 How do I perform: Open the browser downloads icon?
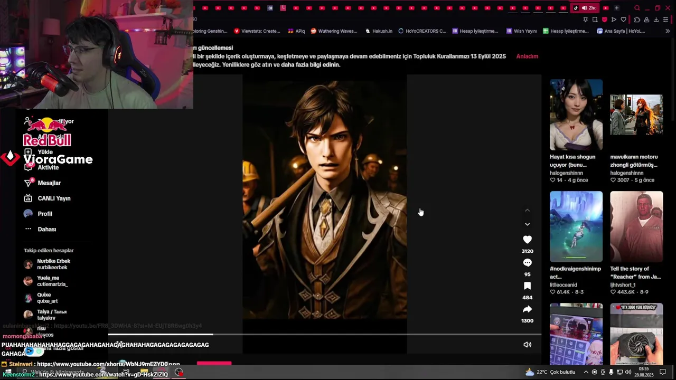coord(656,20)
